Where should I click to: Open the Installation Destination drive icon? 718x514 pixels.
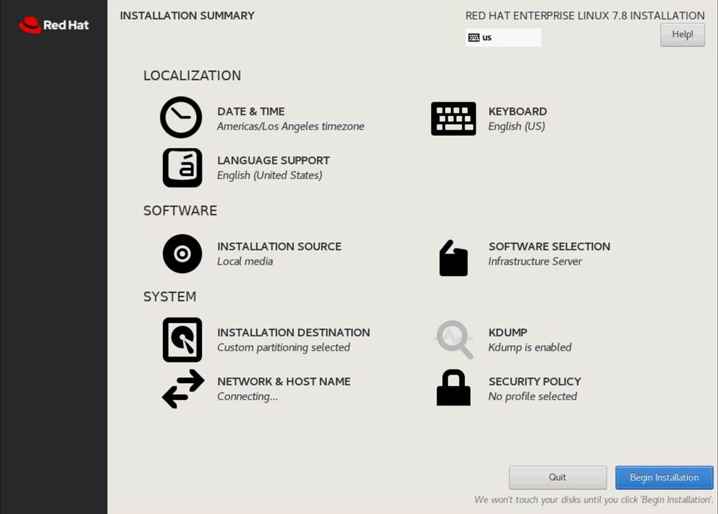pyautogui.click(x=182, y=339)
